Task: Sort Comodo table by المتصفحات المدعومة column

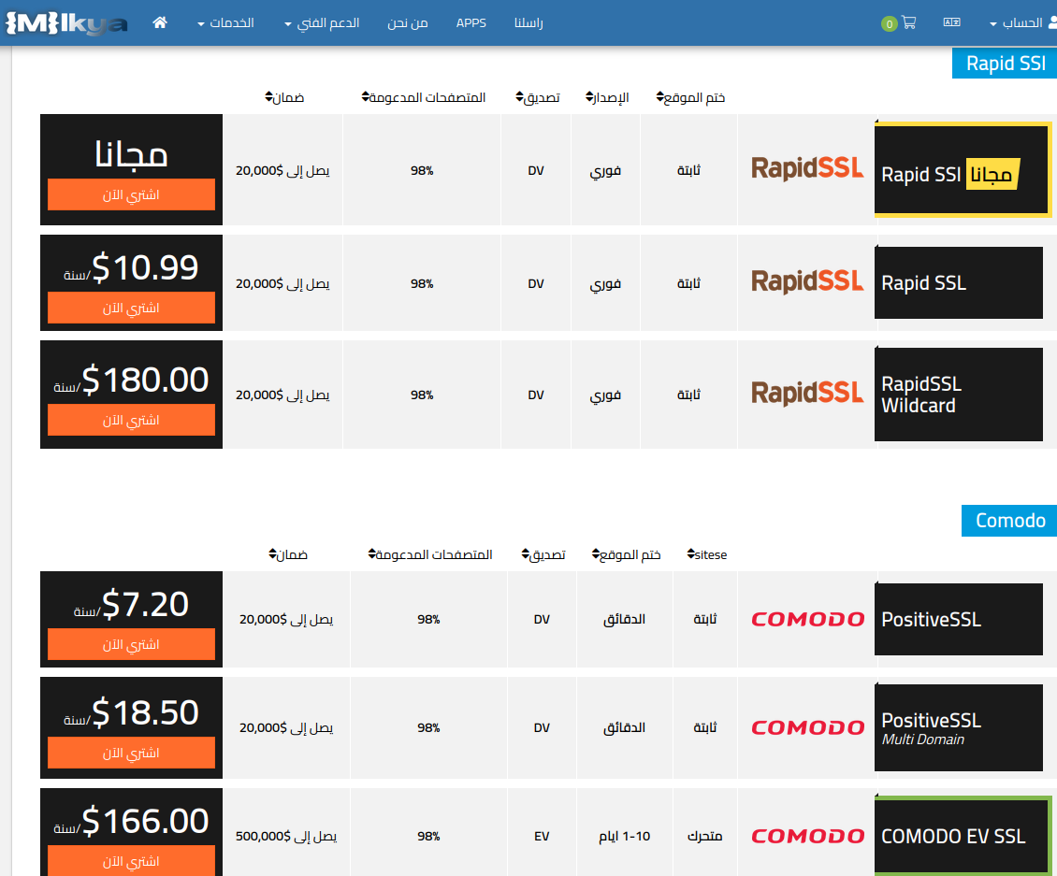Action: [429, 554]
